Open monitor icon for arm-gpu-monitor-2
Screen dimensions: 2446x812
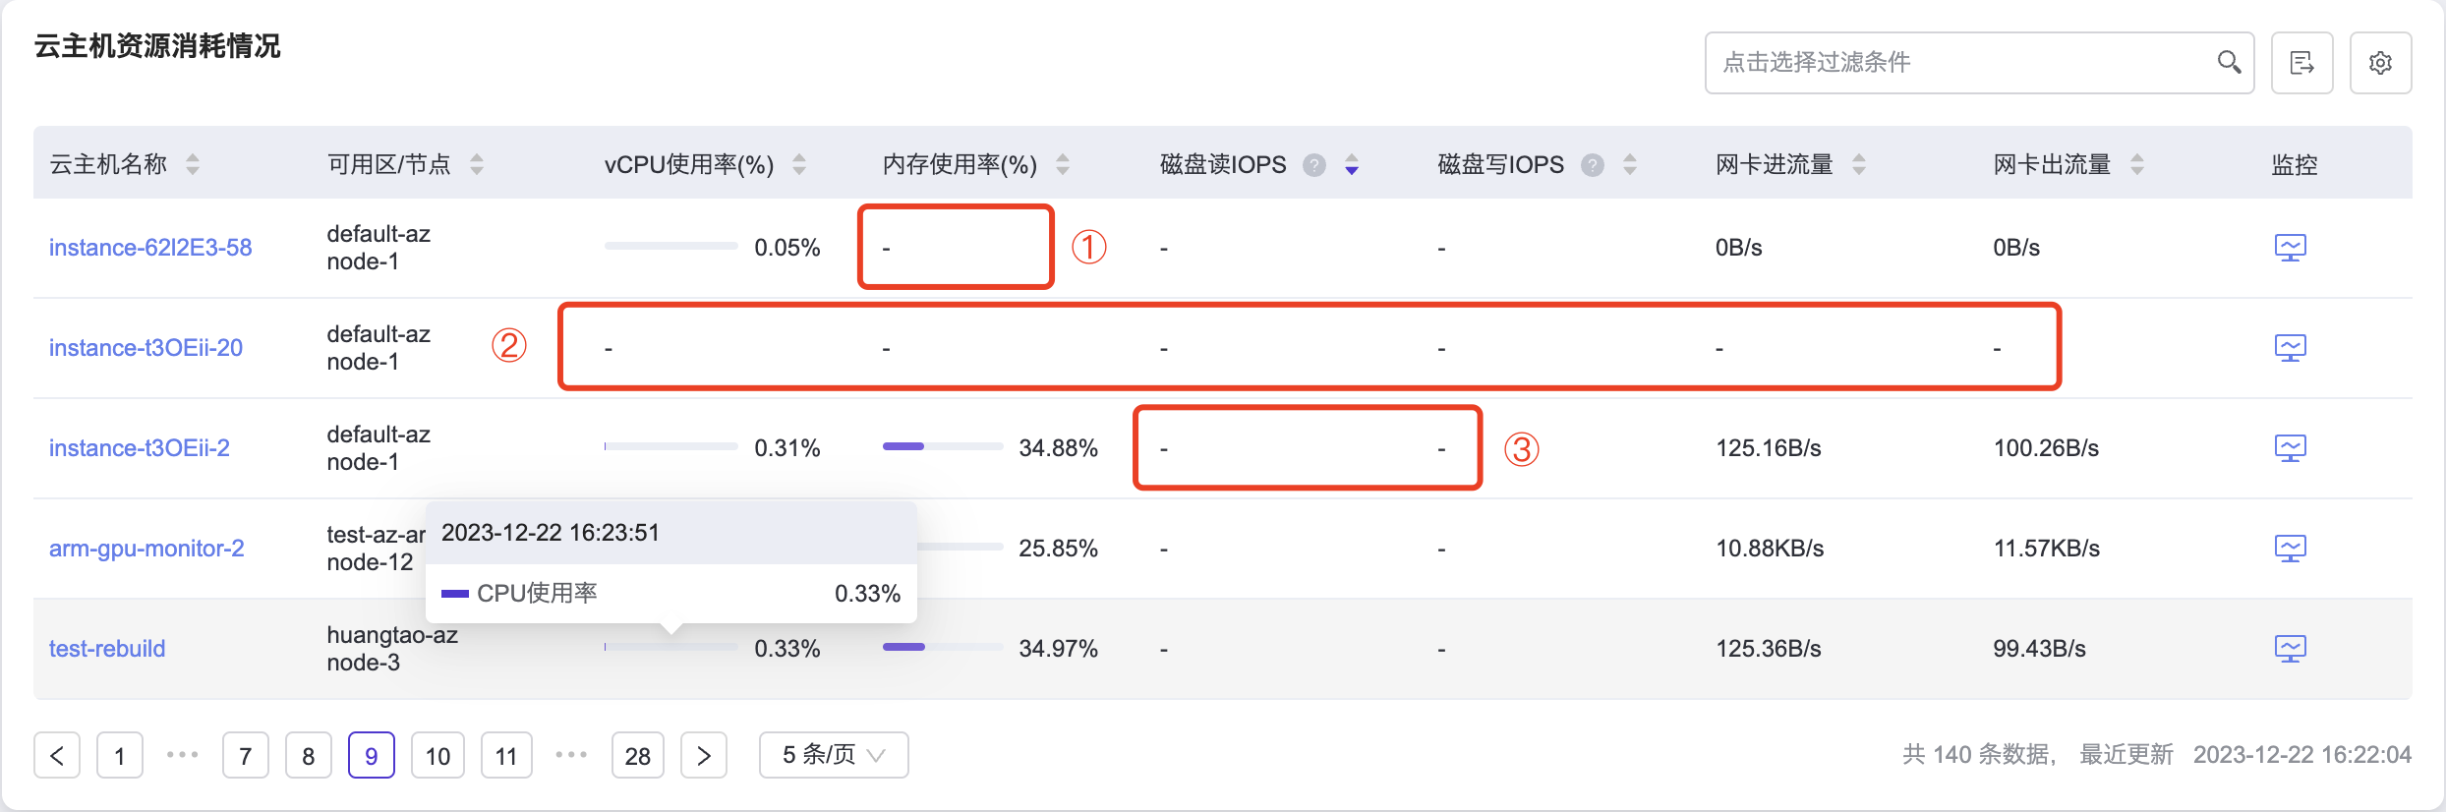pyautogui.click(x=2290, y=548)
